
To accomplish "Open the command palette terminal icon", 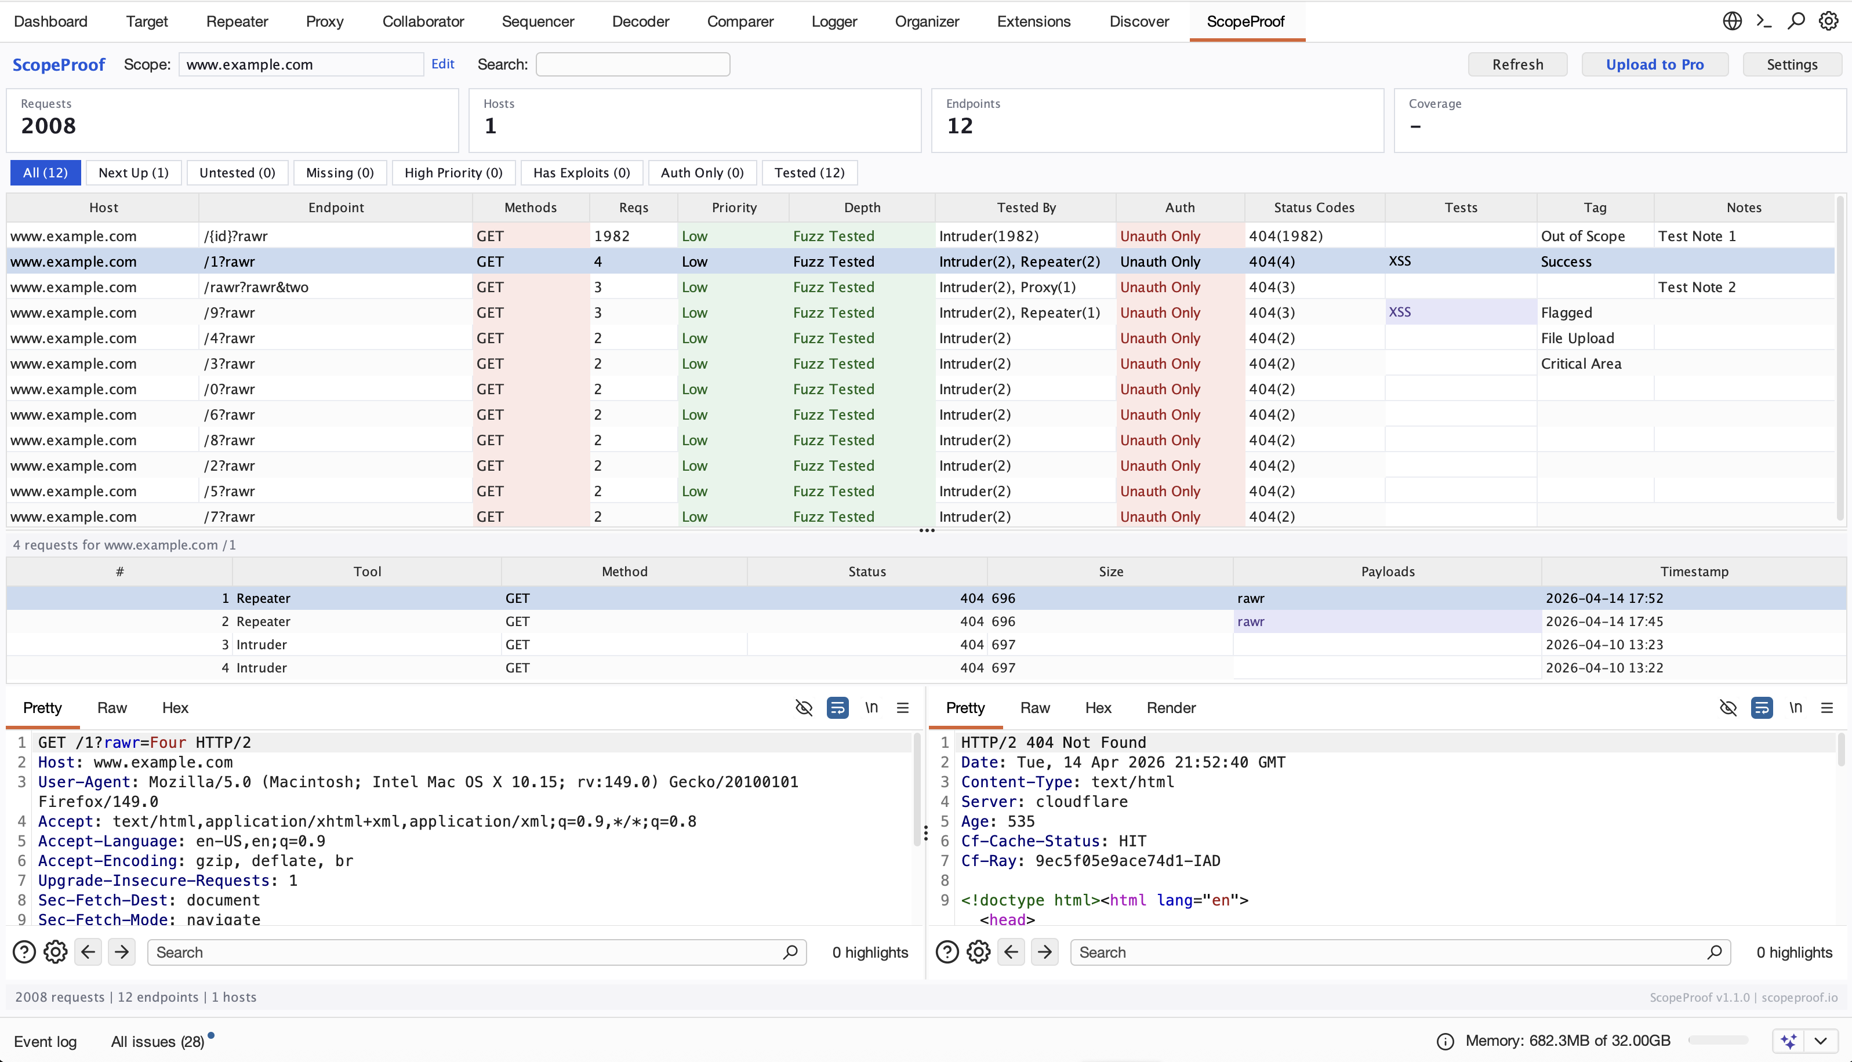I will 1764,21.
